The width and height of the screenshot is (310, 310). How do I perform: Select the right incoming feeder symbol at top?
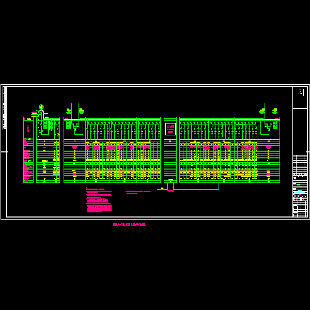(x=262, y=111)
